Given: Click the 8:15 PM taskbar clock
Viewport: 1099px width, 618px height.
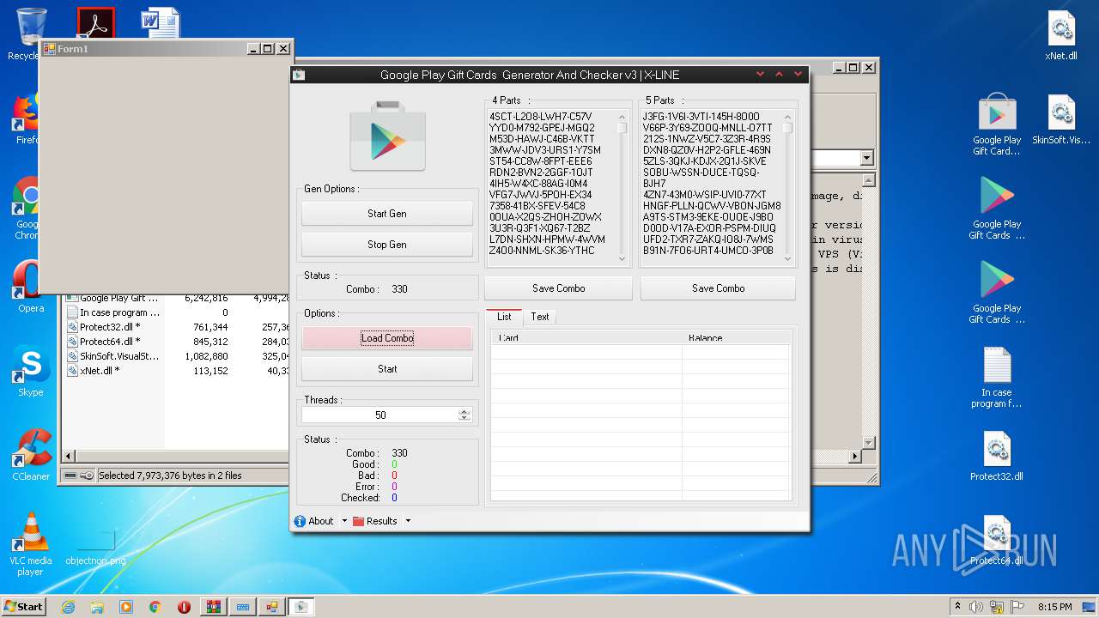Looking at the screenshot, I should [1055, 607].
